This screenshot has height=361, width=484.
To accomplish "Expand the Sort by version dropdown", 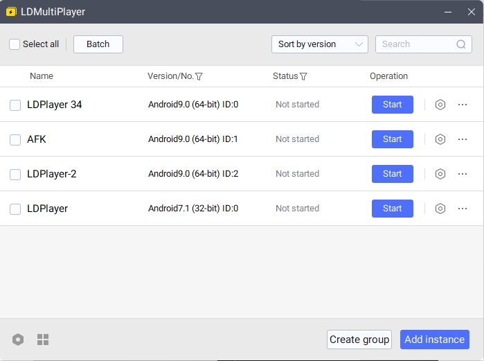I will (320, 44).
